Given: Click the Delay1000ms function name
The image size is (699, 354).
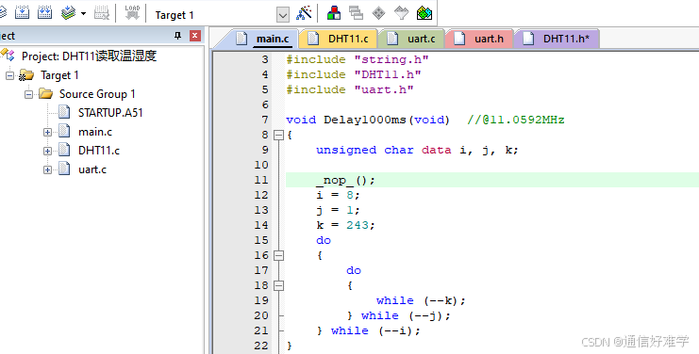Looking at the screenshot, I should click(x=365, y=121).
